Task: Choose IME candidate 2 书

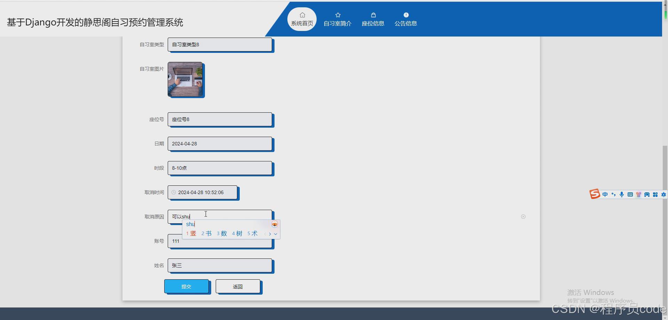Action: pos(206,233)
